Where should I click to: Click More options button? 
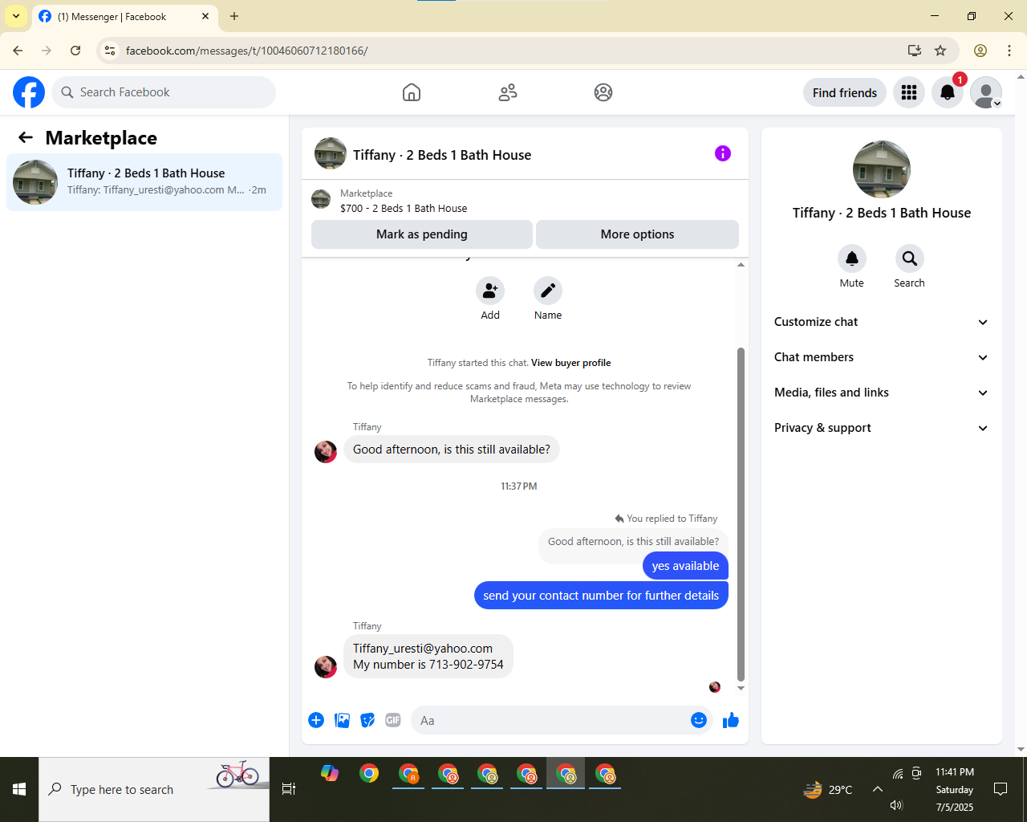point(638,234)
